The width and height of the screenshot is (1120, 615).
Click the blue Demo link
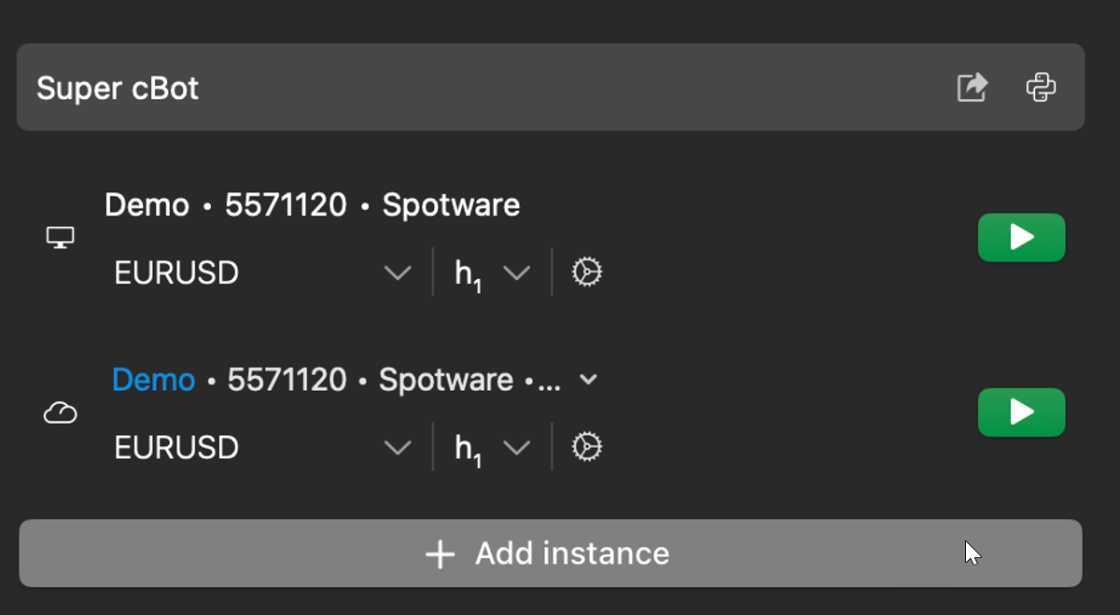[x=153, y=380]
